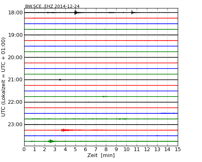Select the 20:00 y-axis tick label
The width and height of the screenshot is (202, 162).
pyautogui.click(x=15, y=57)
